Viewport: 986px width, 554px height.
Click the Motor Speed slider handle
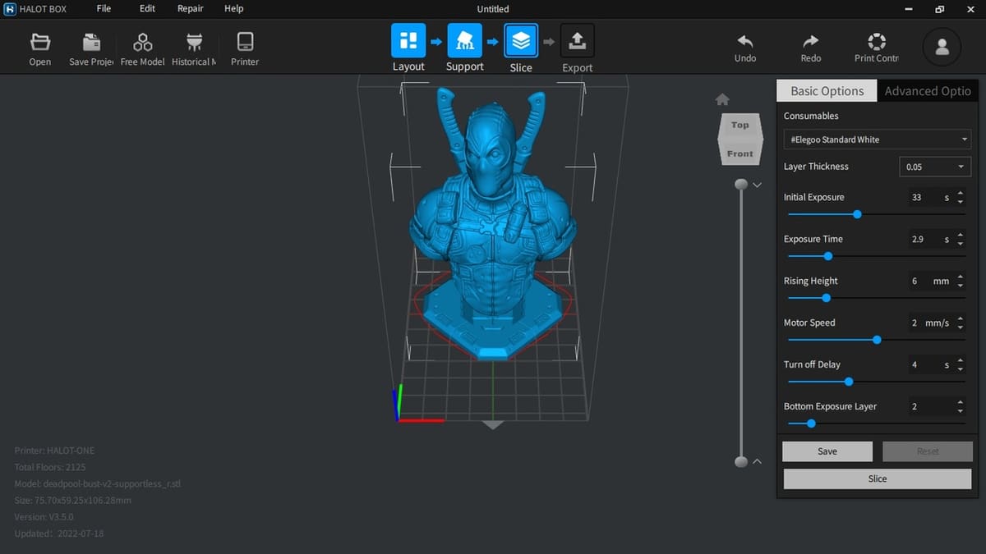click(x=877, y=340)
